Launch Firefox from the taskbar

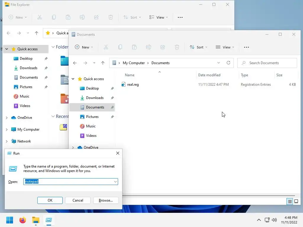pyautogui.click(x=22, y=220)
